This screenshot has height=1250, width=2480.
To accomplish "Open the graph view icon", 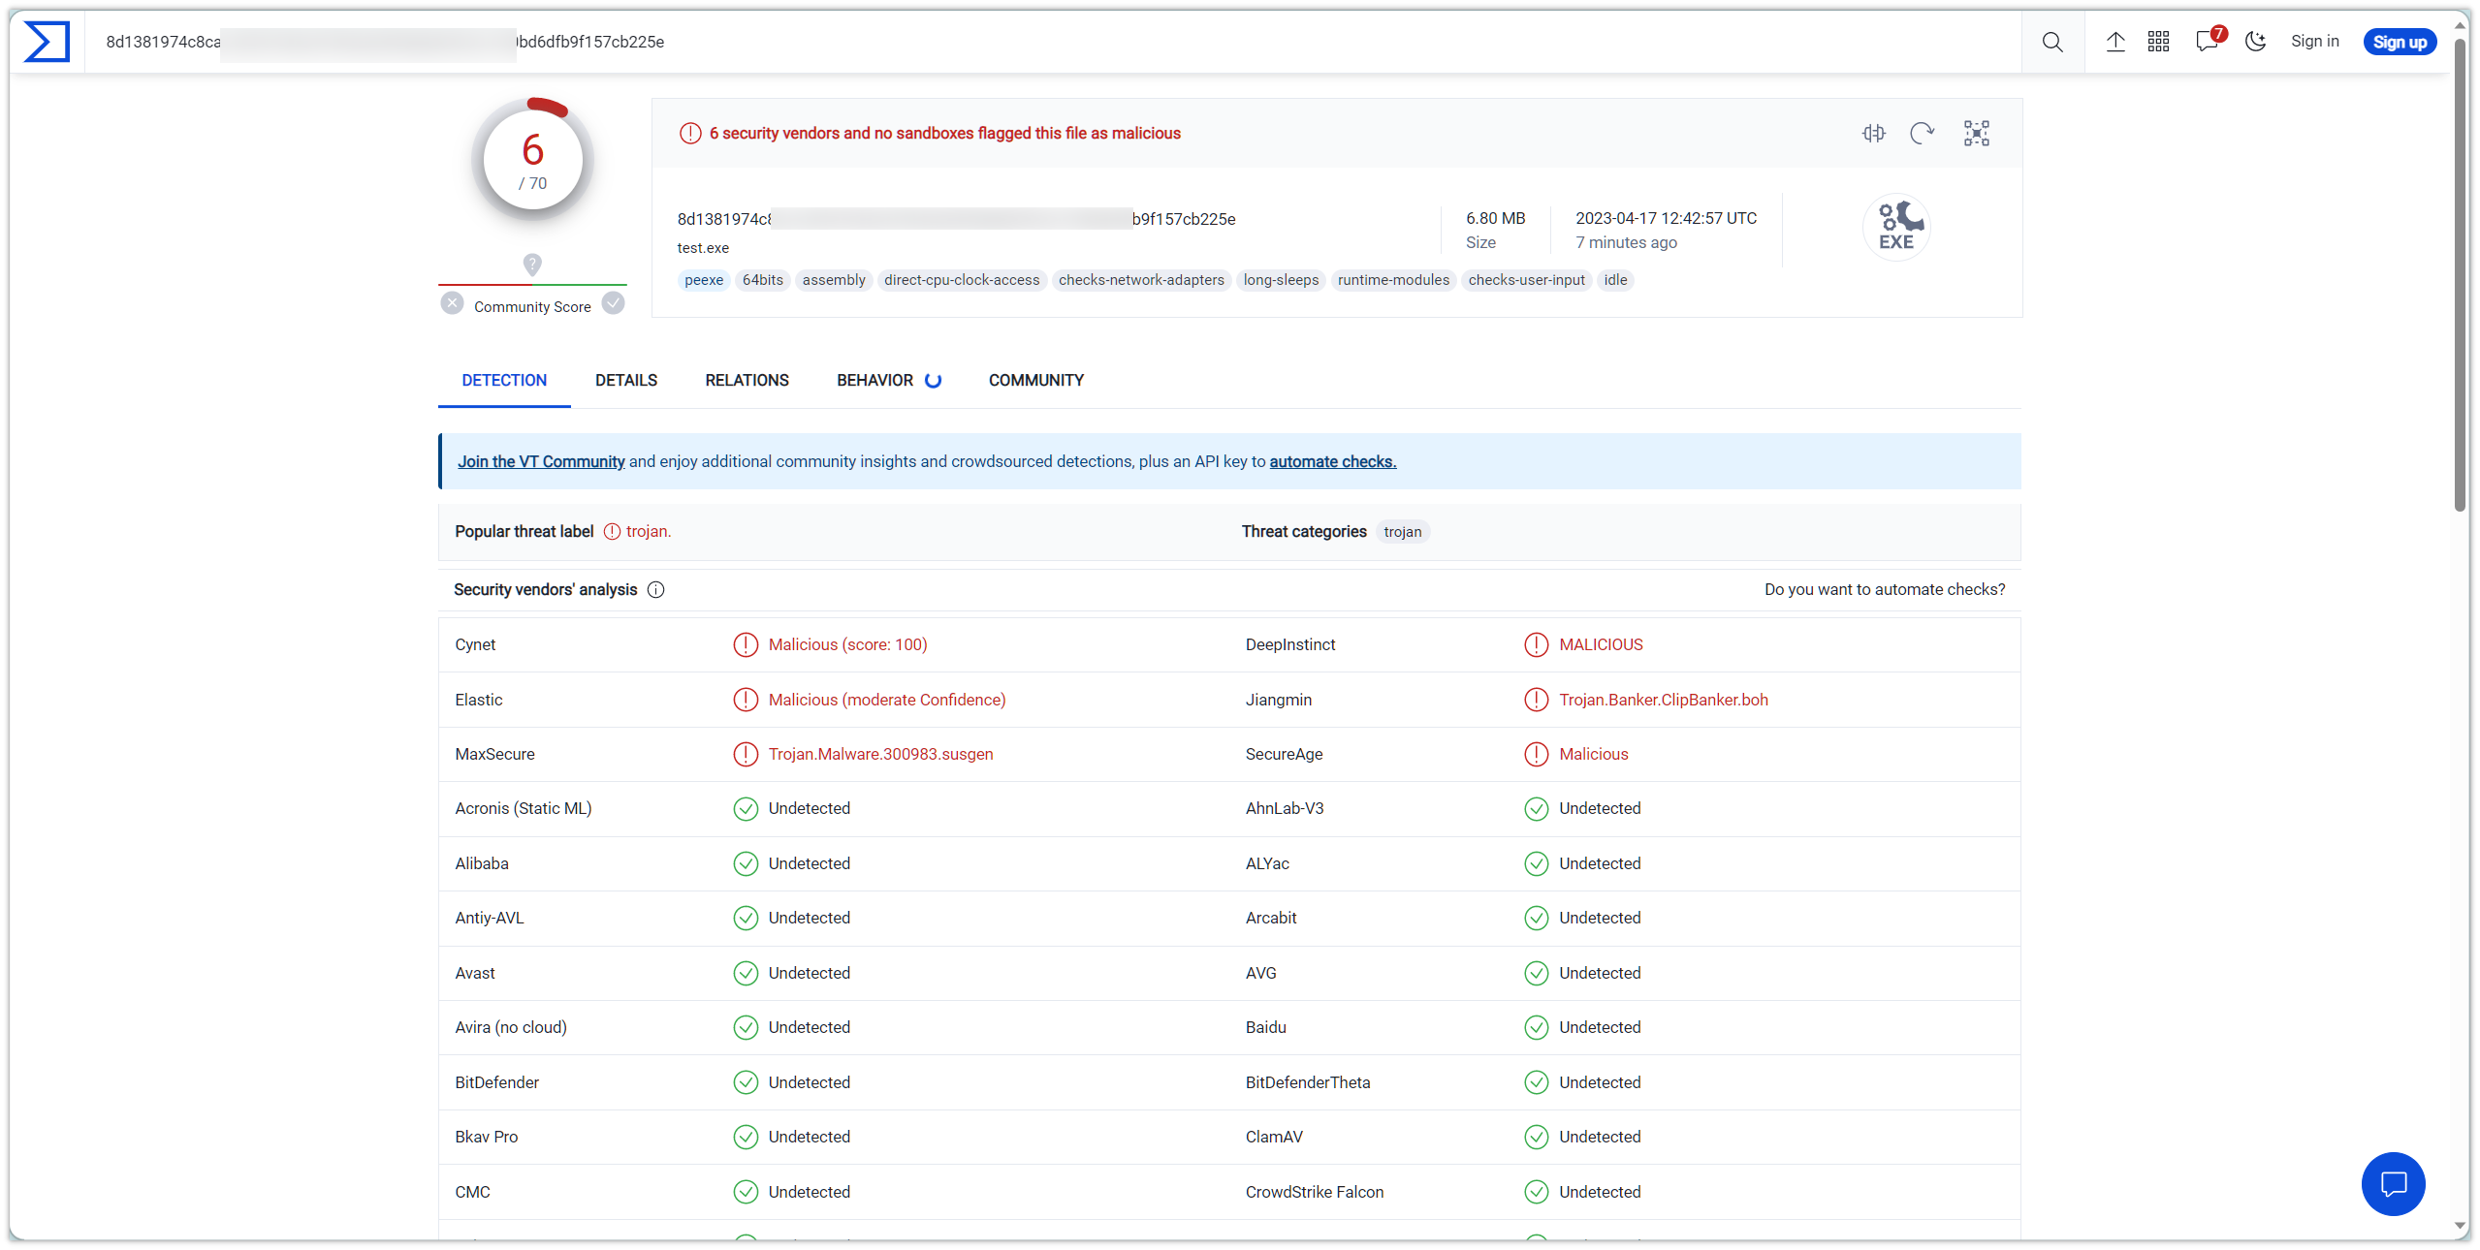I will 1977,134.
